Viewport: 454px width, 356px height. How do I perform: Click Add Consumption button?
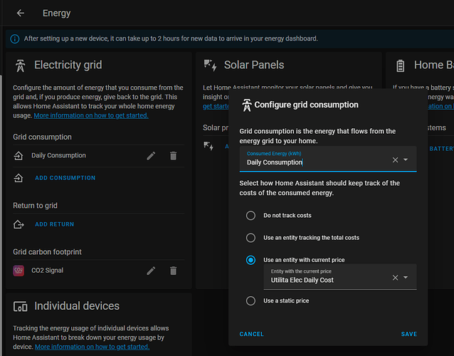pyautogui.click(x=65, y=178)
